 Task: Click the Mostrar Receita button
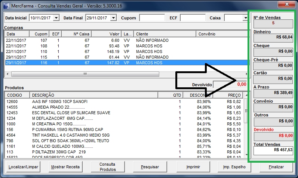click(x=65, y=167)
